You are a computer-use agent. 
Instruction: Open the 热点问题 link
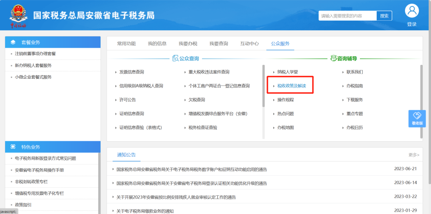pos(286,114)
